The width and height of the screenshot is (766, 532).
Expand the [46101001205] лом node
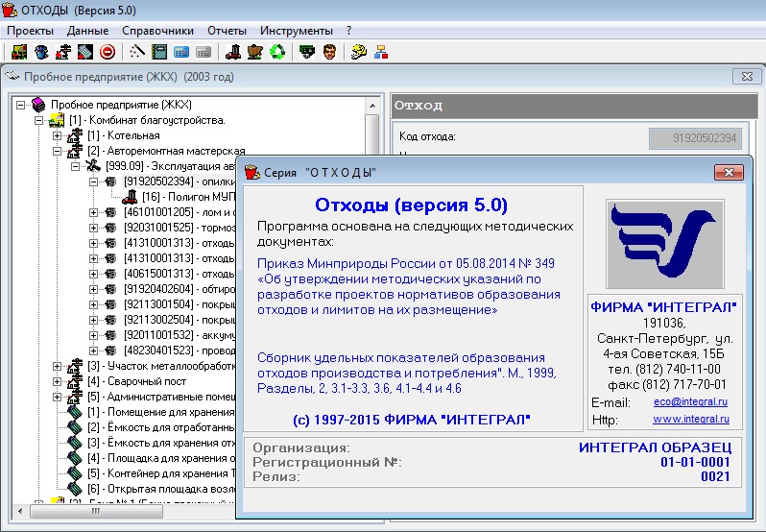[93, 212]
